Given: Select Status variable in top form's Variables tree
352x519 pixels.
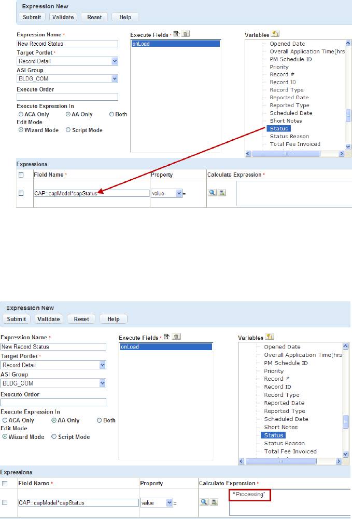Looking at the screenshot, I should coord(279,128).
